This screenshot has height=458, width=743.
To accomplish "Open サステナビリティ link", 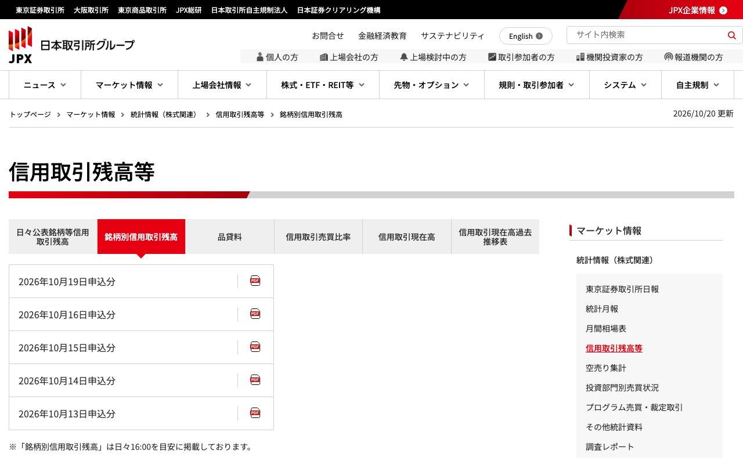I will pyautogui.click(x=453, y=36).
